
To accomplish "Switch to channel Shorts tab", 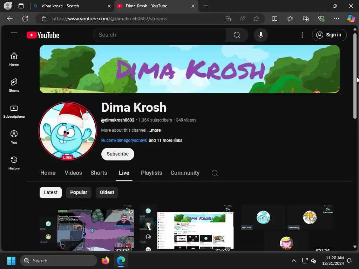I will [99, 173].
